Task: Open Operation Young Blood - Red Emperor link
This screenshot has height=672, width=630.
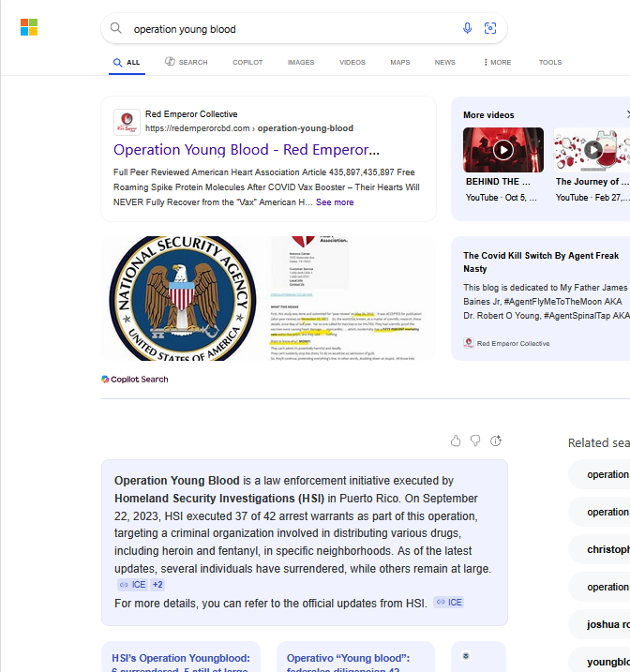Action: [247, 150]
